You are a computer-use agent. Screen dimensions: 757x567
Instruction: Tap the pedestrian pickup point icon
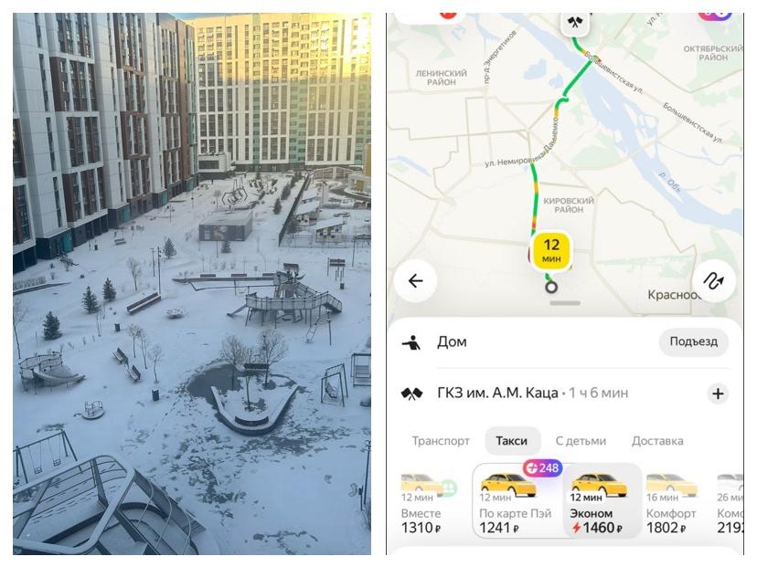click(x=411, y=341)
